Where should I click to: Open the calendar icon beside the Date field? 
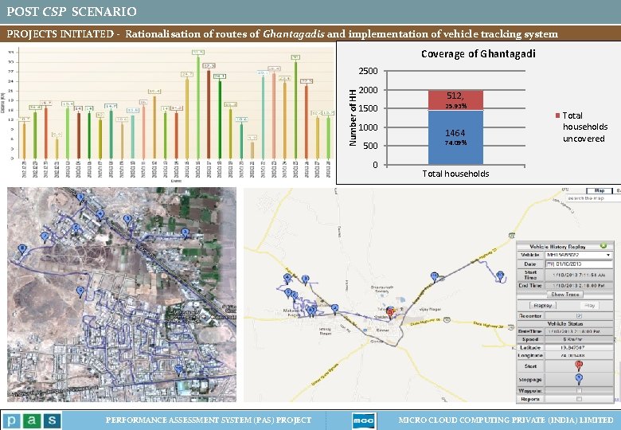pos(549,264)
